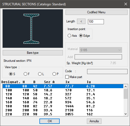Click the list scrollbar up arrow
Image resolution: width=130 pixels, height=126 pixels.
pos(125,87)
